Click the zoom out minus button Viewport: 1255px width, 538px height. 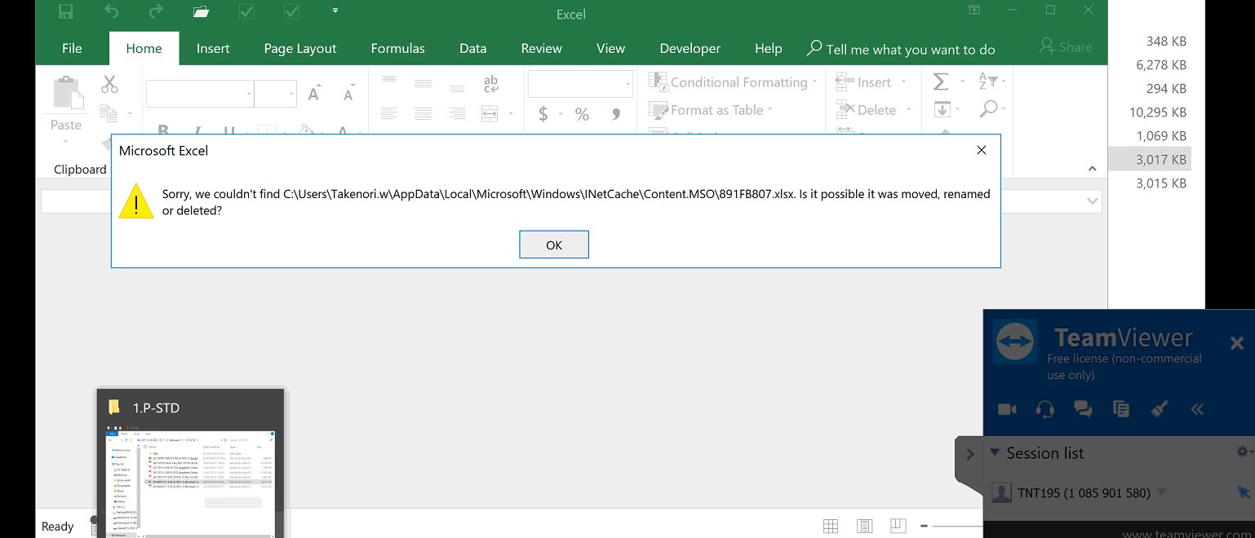click(x=923, y=526)
